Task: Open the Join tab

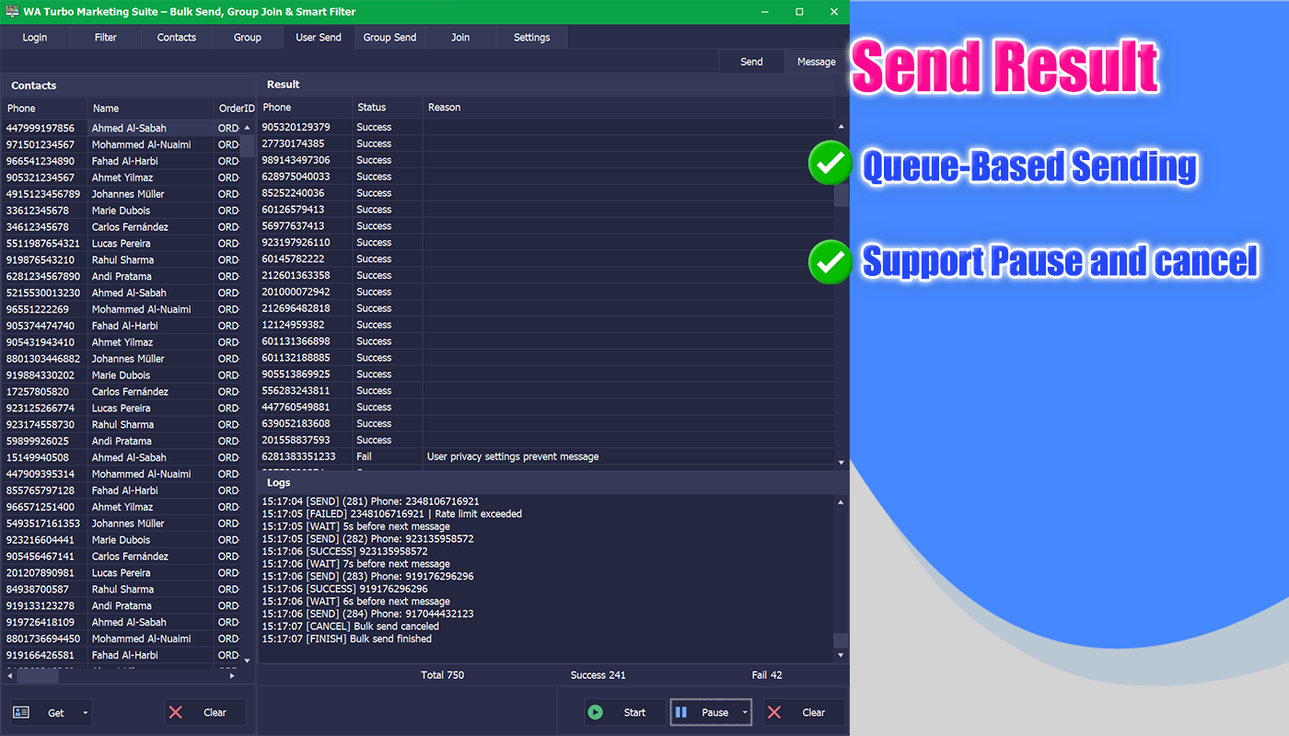Action: point(460,38)
